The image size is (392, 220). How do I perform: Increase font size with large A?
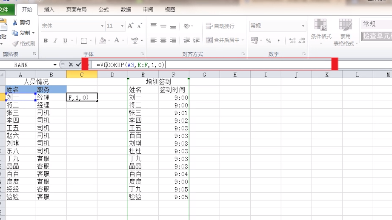click(130, 26)
